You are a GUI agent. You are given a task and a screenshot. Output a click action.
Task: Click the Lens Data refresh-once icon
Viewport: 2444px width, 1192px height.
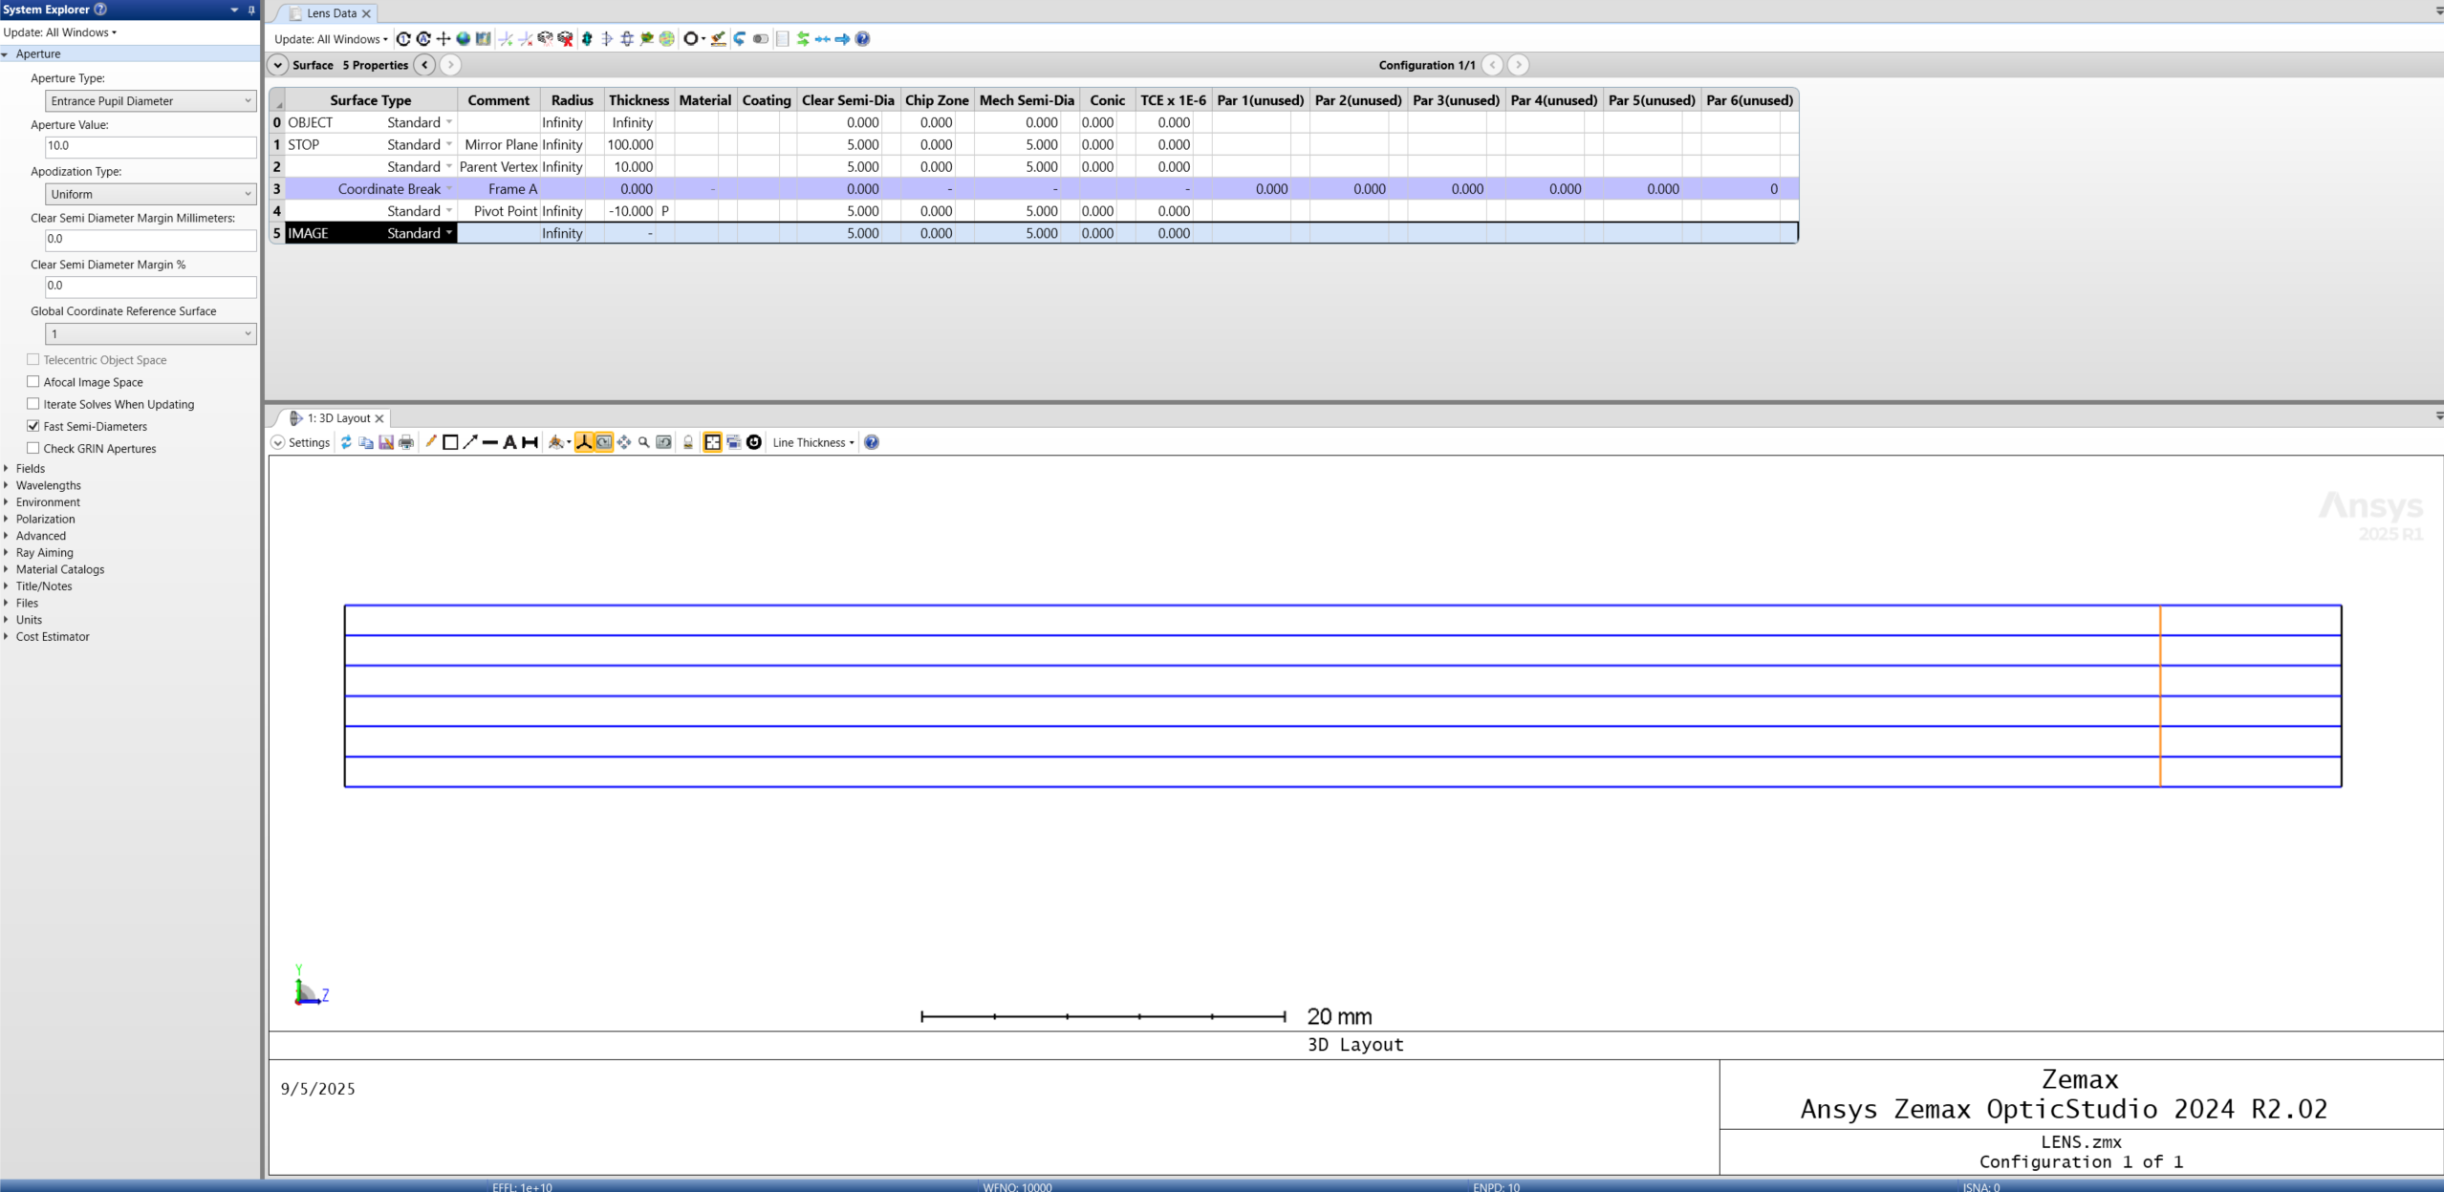403,39
